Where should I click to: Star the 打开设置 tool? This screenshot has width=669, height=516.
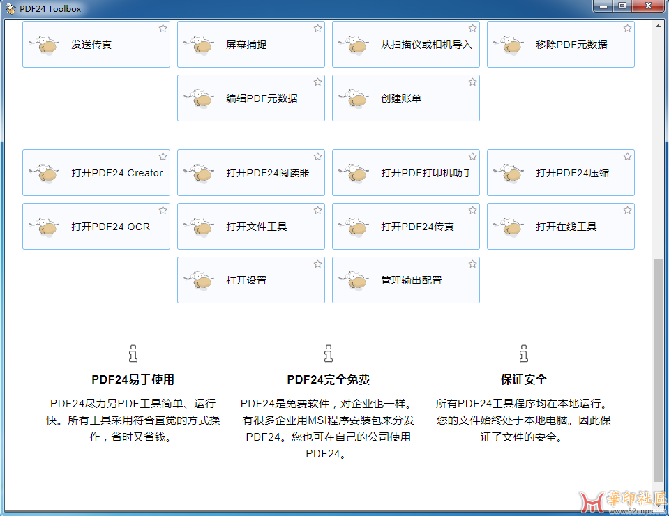coord(318,264)
